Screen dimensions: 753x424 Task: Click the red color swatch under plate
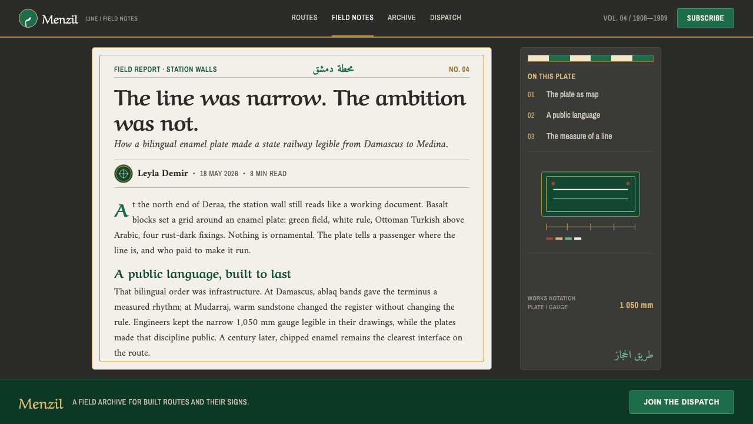[549, 238]
